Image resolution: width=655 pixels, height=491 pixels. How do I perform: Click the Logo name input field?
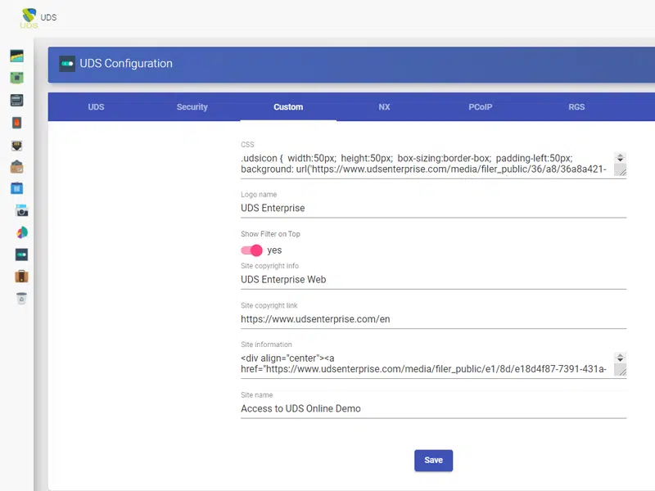point(434,208)
